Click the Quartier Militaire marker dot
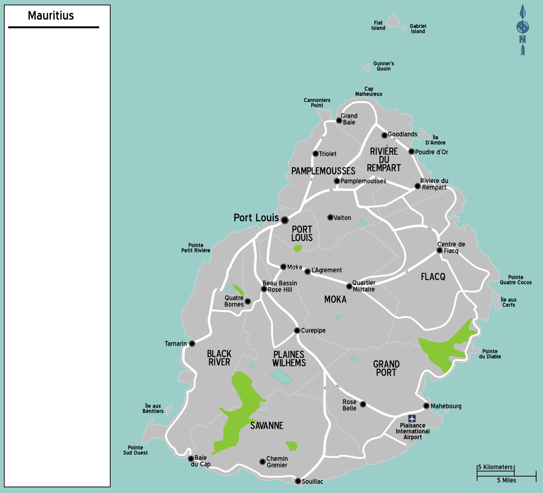543x493 pixels. 349,286
